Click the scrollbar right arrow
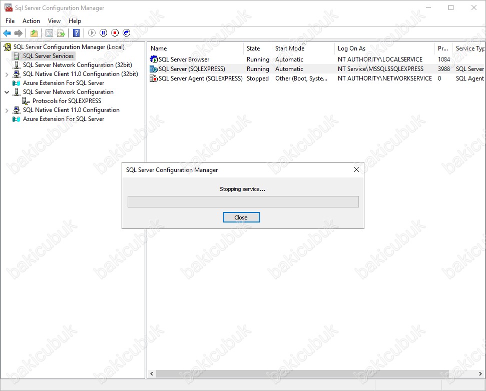The image size is (486, 391). (x=480, y=373)
